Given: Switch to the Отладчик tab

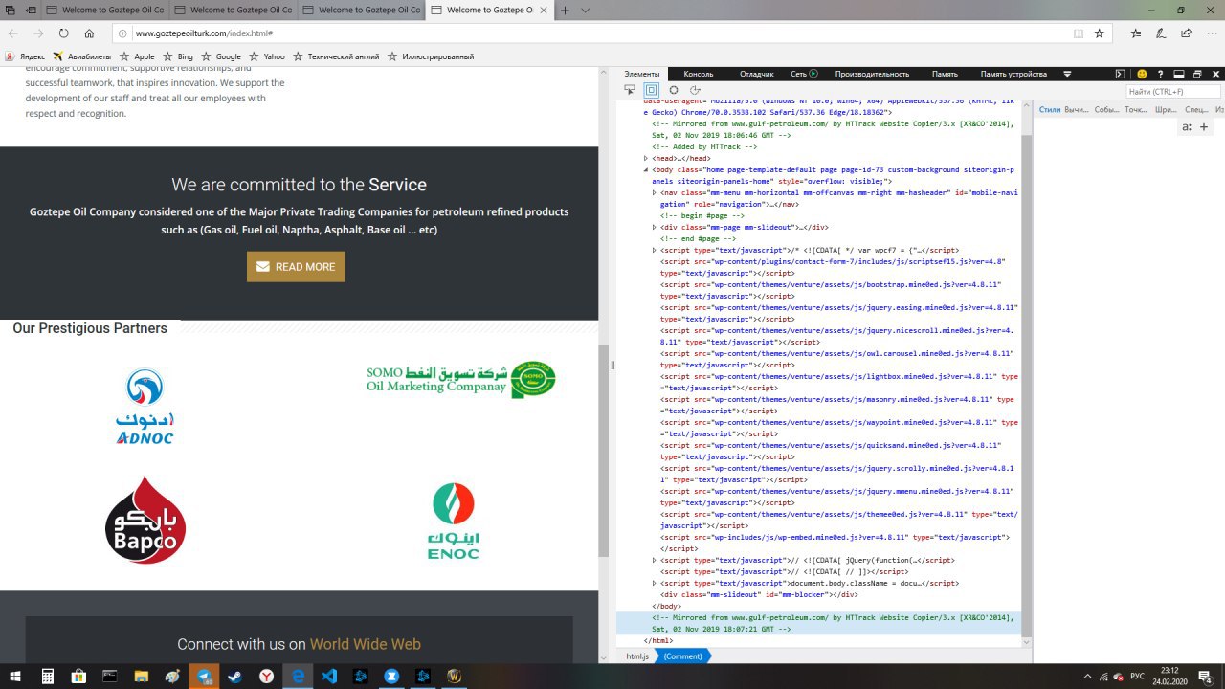Looking at the screenshot, I should (757, 74).
